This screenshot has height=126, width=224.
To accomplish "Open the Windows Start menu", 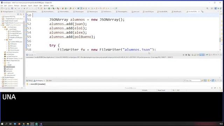I will click(2, 124).
